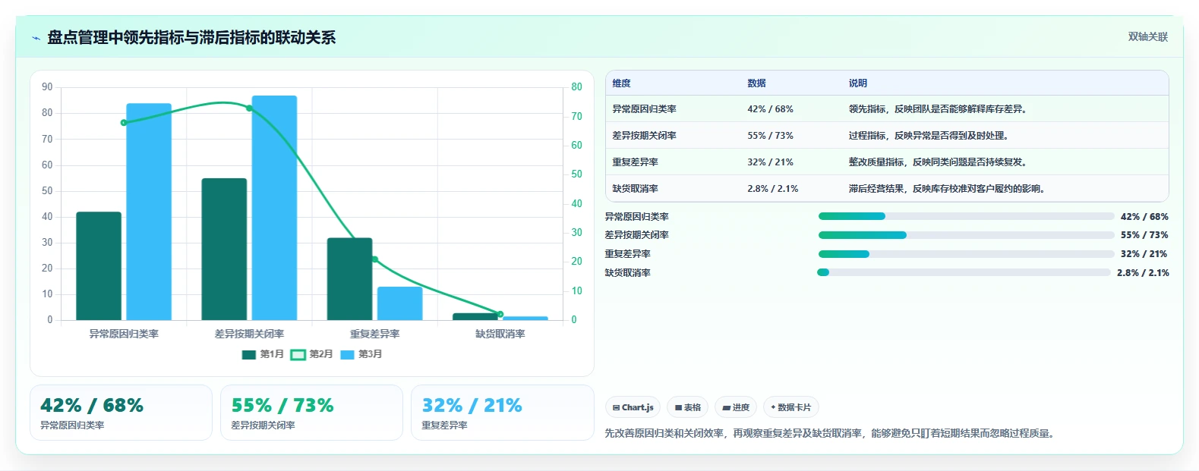This screenshot has width=1199, height=471.
Task: Click the 重复差异率 progress bar
Action: (966, 254)
